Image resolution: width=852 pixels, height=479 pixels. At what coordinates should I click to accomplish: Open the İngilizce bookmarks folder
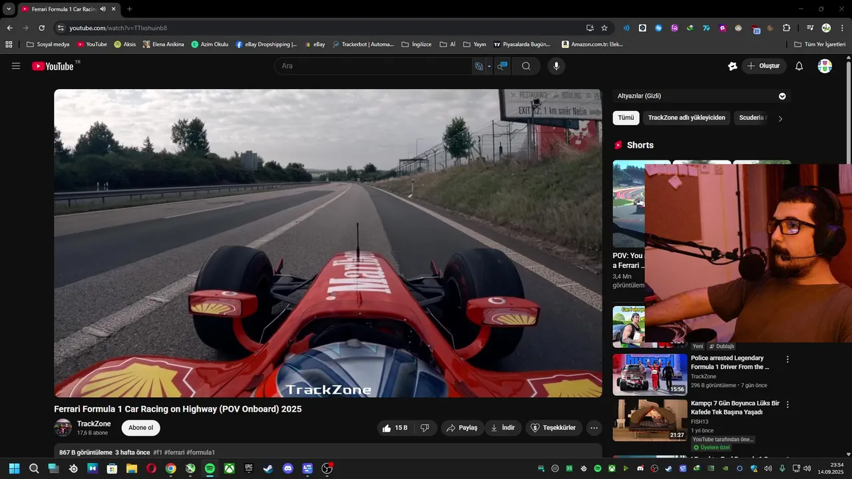(x=417, y=45)
